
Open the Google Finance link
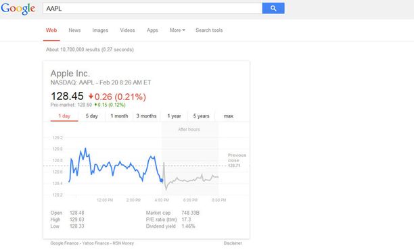[x=64, y=243]
